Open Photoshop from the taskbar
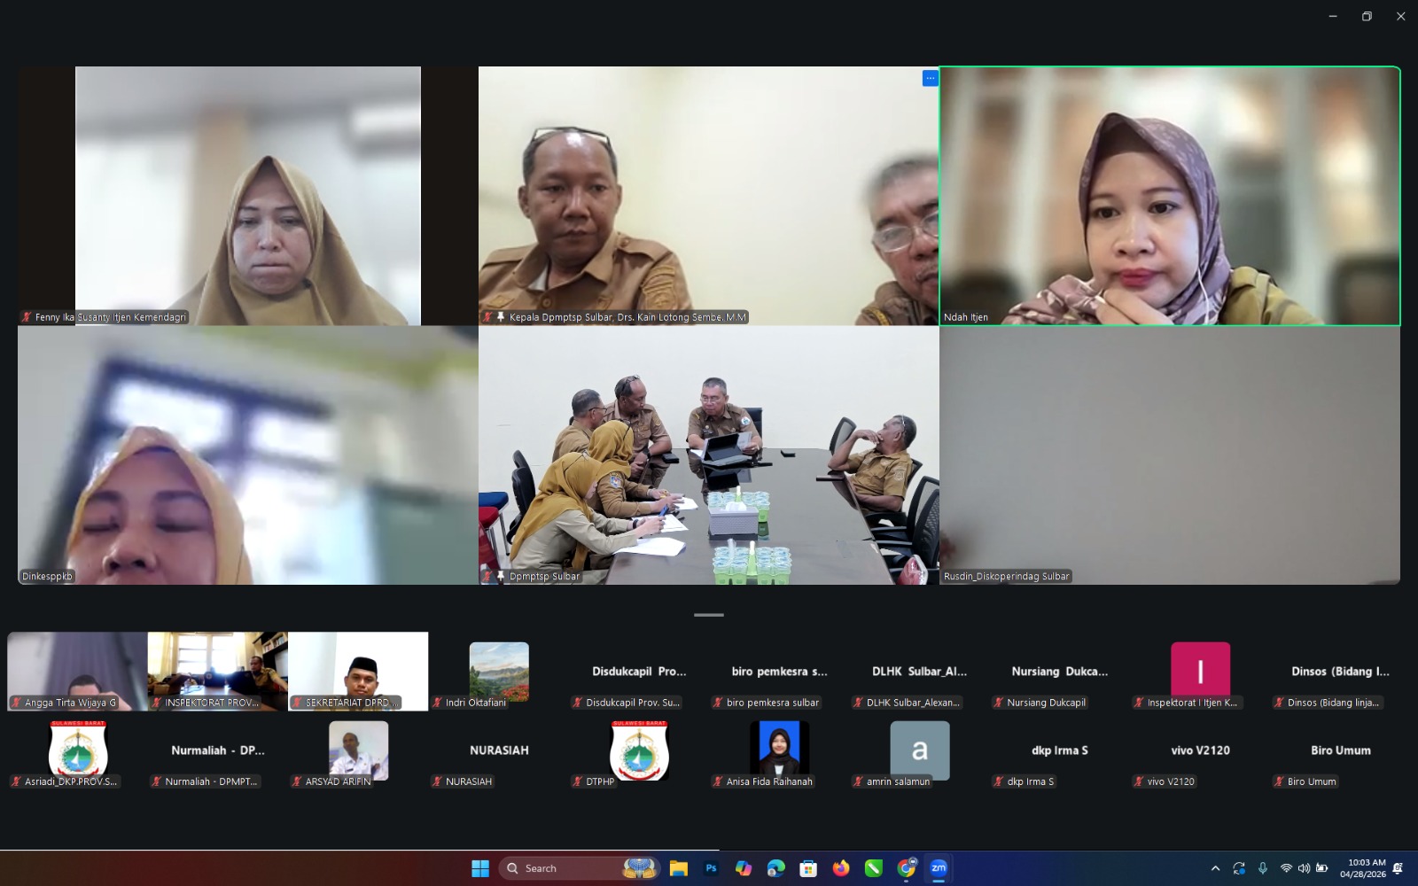 pos(711,868)
